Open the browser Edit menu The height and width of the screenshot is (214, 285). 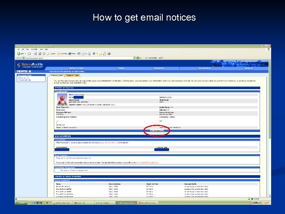pos(23,49)
